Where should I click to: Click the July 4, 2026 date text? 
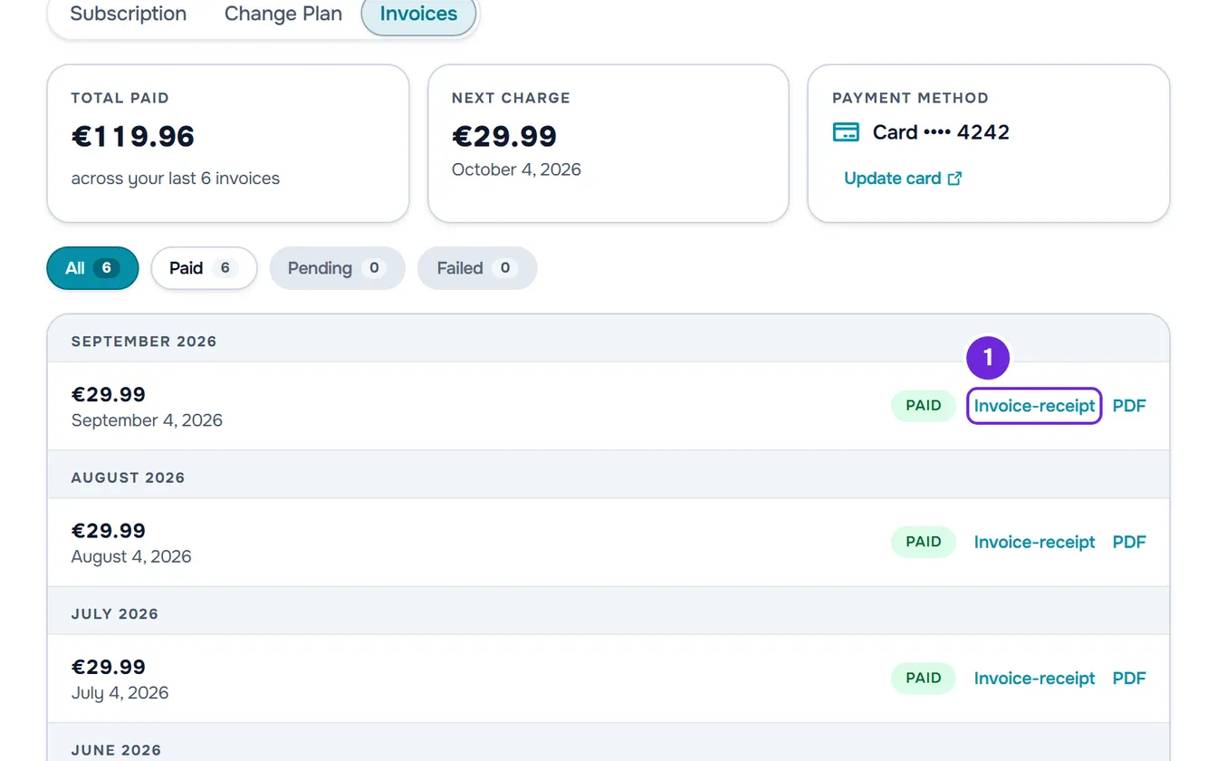click(x=120, y=693)
